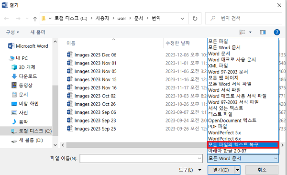Open the 사진 folder
This screenshot has height=175, width=287.
click(x=20, y=112)
